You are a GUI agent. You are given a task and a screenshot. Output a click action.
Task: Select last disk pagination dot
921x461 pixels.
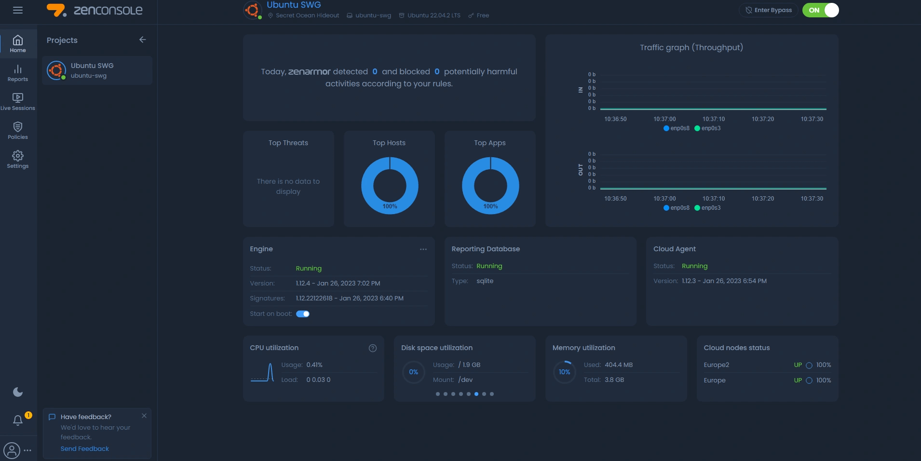click(492, 394)
